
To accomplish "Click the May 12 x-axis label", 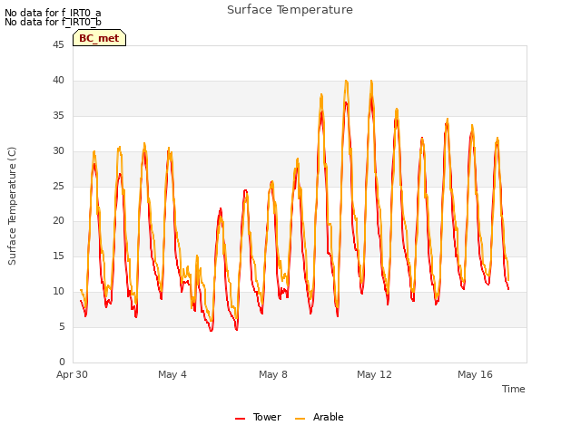I will point(374,374).
